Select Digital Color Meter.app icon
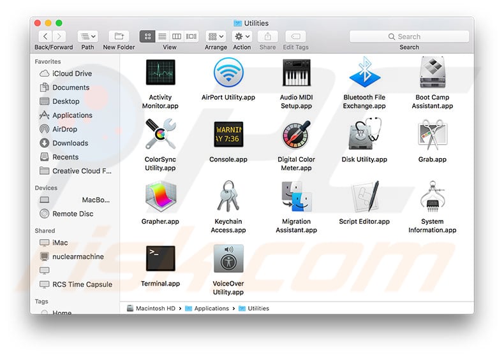 297,134
